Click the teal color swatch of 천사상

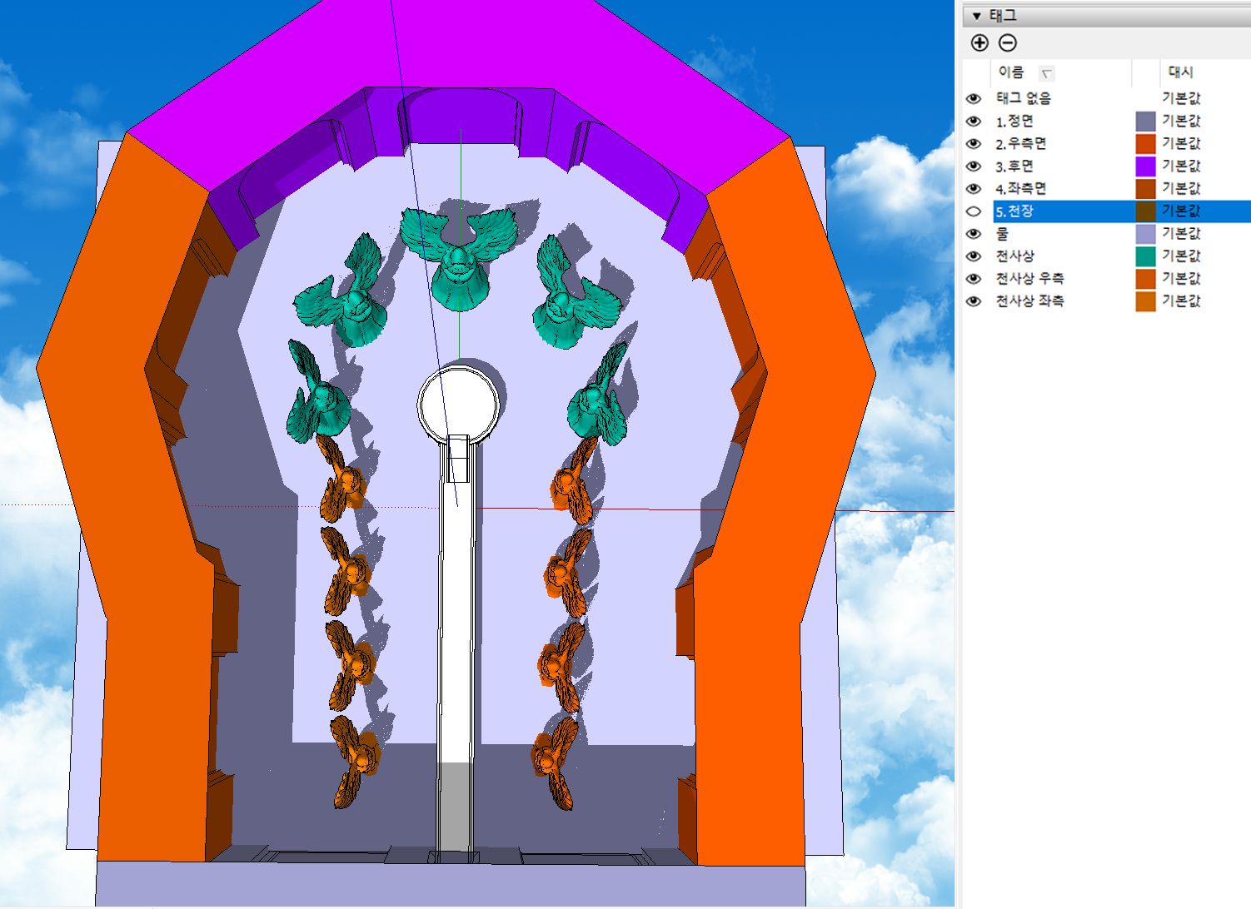1145,256
